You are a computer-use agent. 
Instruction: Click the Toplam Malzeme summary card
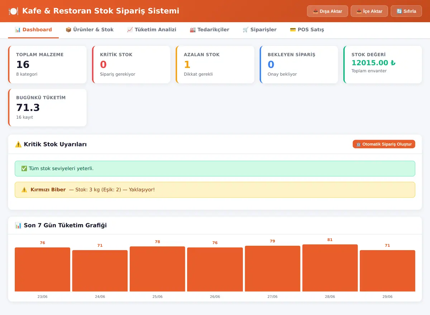pyautogui.click(x=47, y=65)
